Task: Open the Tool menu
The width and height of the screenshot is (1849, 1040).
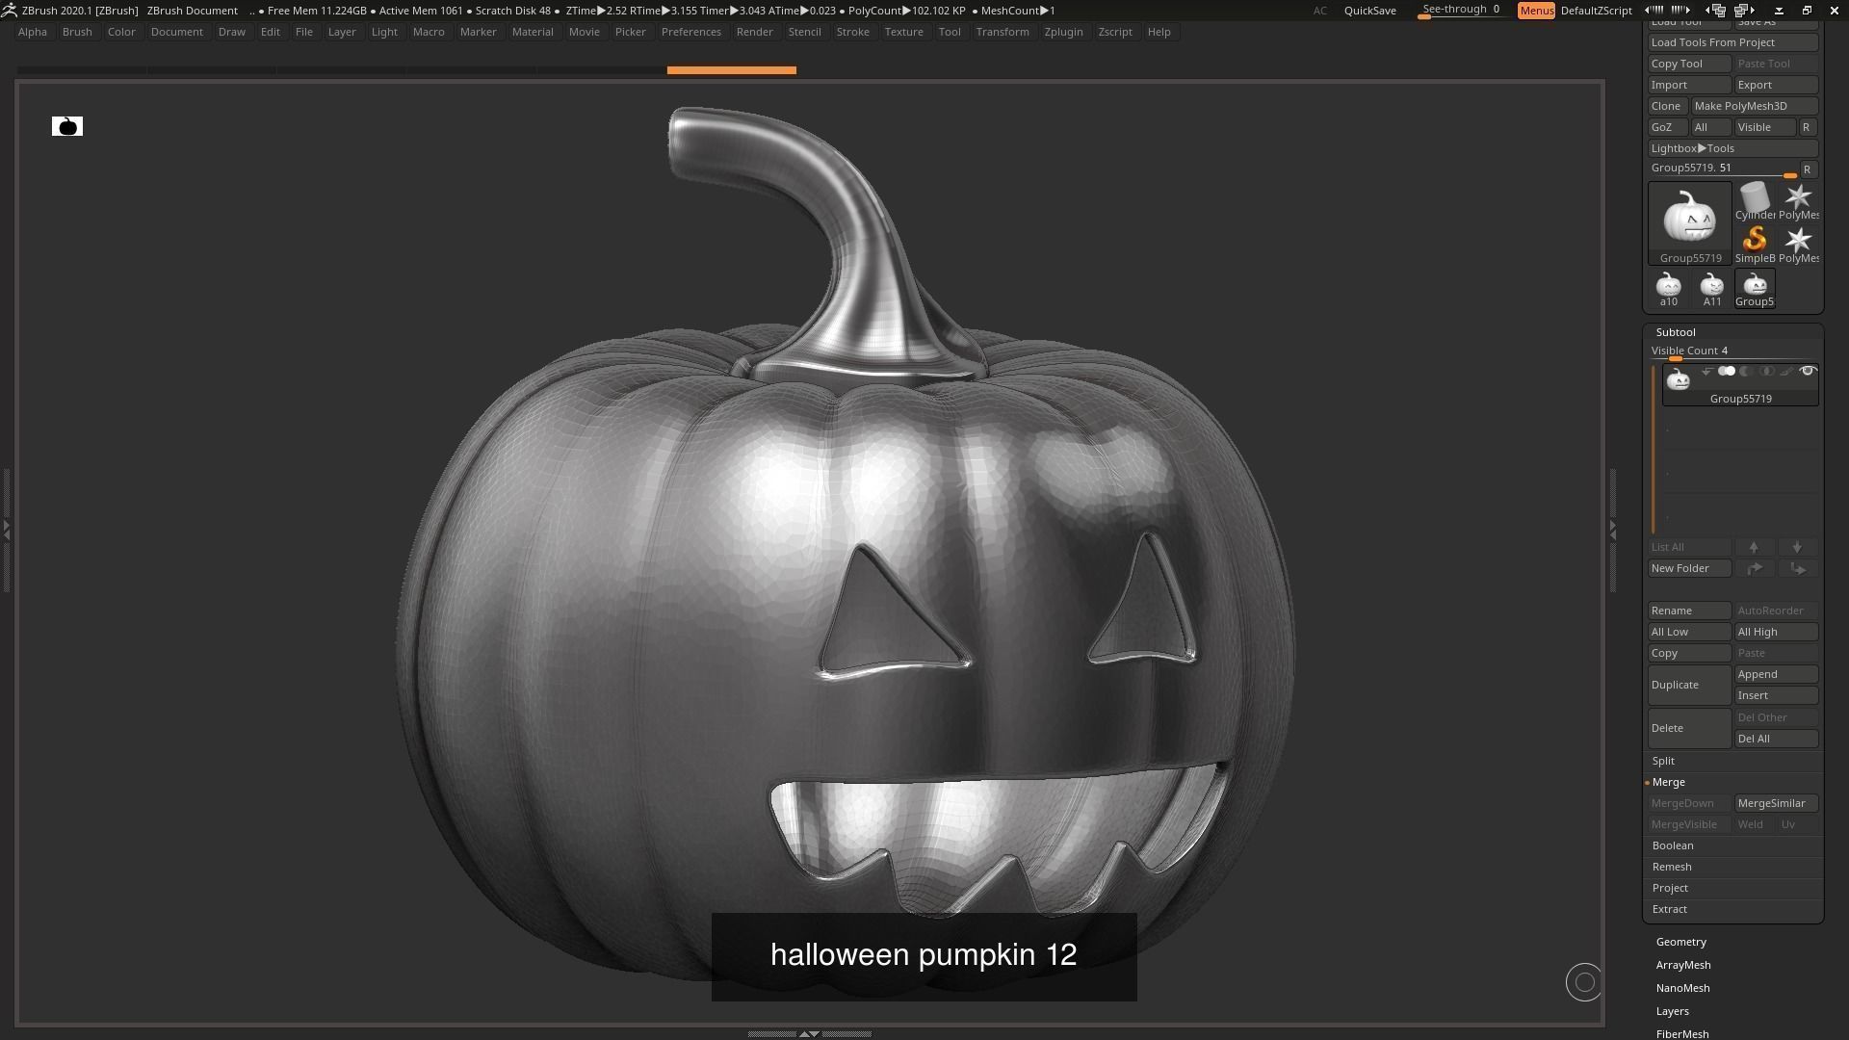Action: [x=949, y=32]
